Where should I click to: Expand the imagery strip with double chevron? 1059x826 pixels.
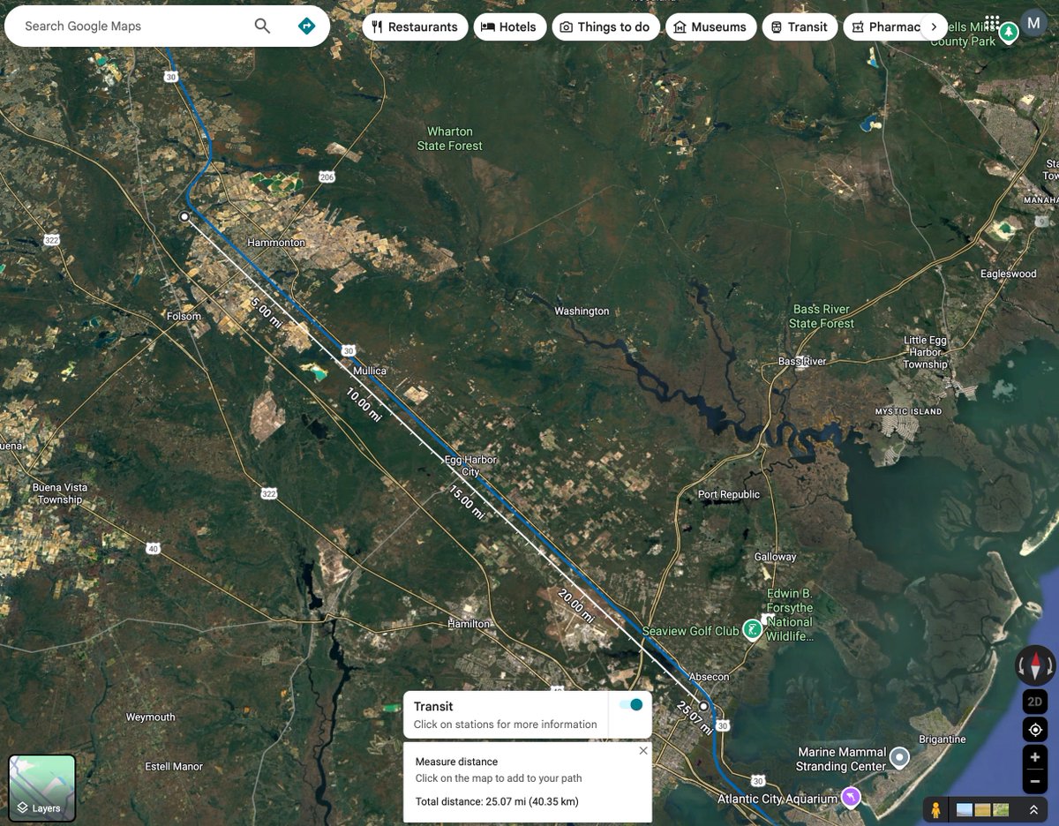(1033, 809)
